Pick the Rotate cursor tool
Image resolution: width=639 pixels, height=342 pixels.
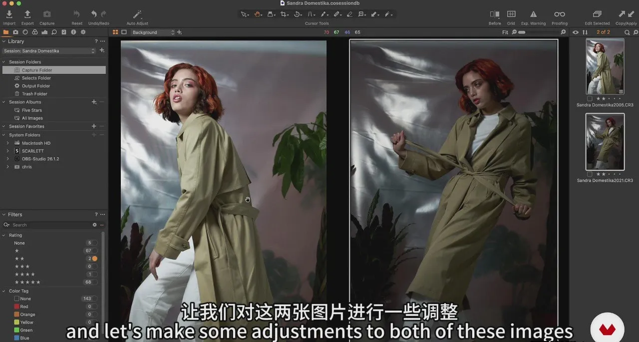point(298,14)
